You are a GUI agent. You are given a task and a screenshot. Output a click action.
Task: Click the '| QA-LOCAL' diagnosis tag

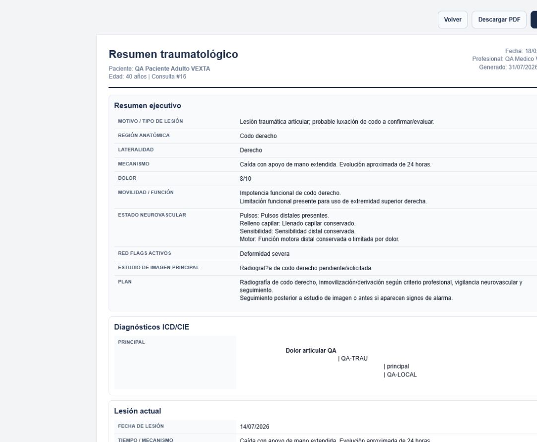pos(400,375)
